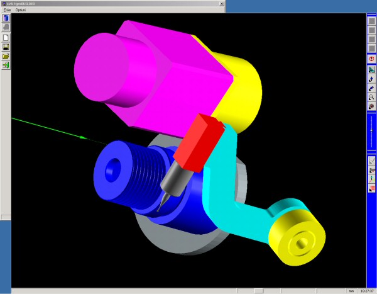Select the small yellow roller at arm end

(x=297, y=239)
